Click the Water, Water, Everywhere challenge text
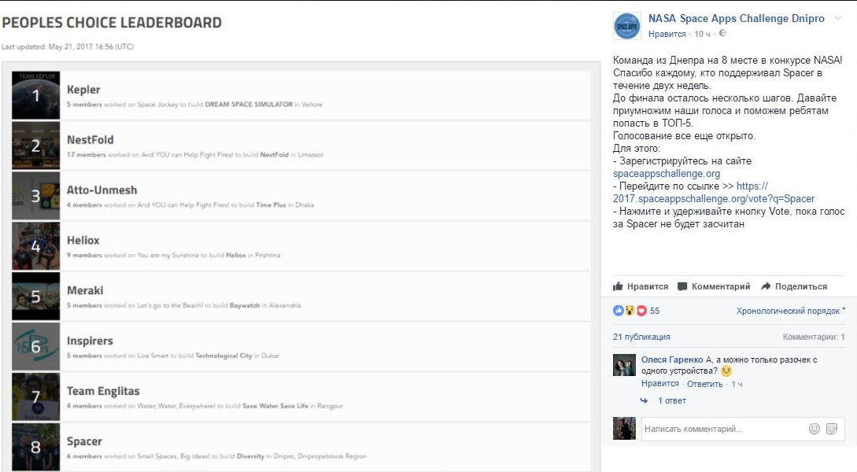This screenshot has width=857, height=472. click(176, 406)
